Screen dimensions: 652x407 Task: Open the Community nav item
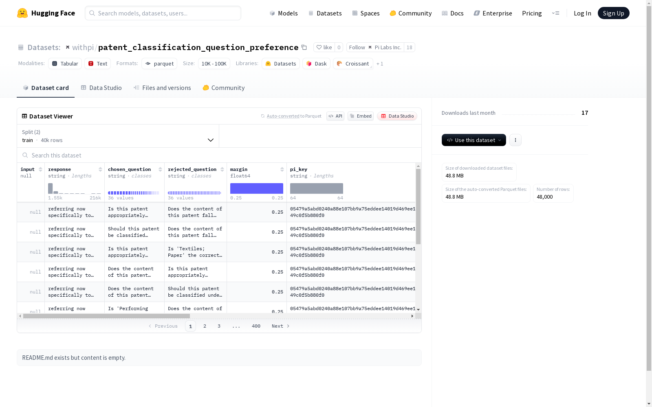[x=411, y=13]
